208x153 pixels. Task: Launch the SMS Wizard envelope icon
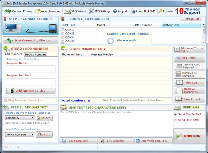click(67, 11)
